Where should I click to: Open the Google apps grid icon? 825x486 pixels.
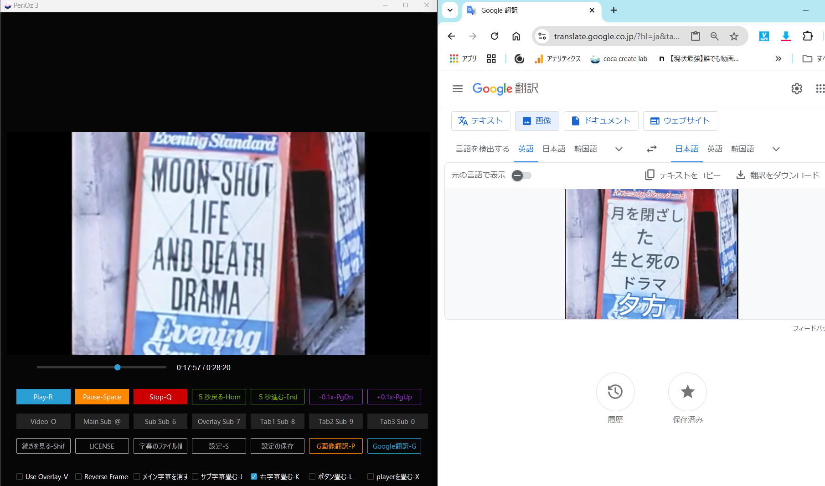pyautogui.click(x=820, y=88)
